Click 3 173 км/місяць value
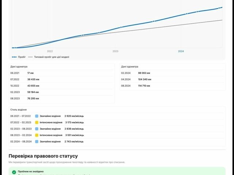Image resolution: width=234 pixels, height=175 pixels. 75,122
